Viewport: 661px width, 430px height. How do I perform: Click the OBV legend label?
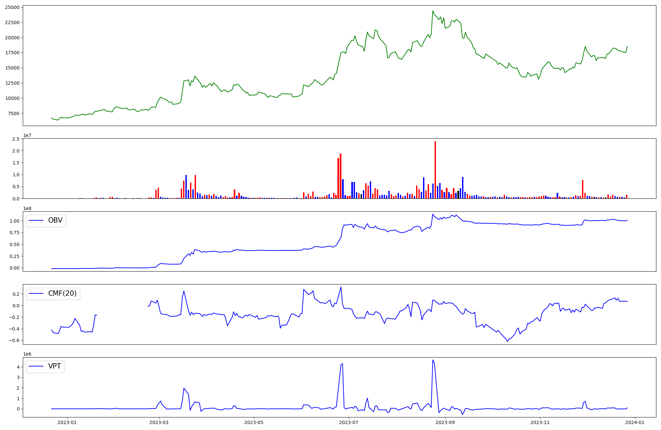55,221
